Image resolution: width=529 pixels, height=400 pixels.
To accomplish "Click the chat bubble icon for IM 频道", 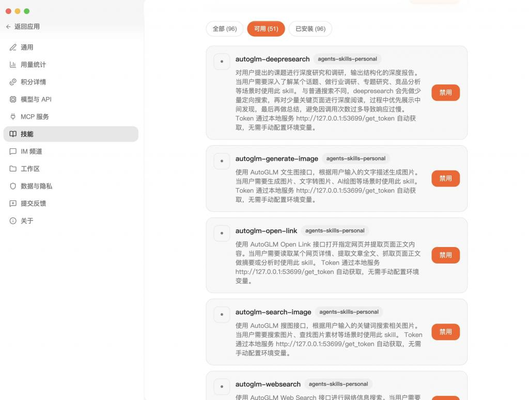I will pyautogui.click(x=13, y=151).
